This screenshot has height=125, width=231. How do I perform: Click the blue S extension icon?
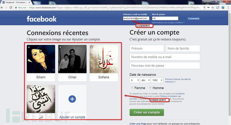tap(218, 7)
